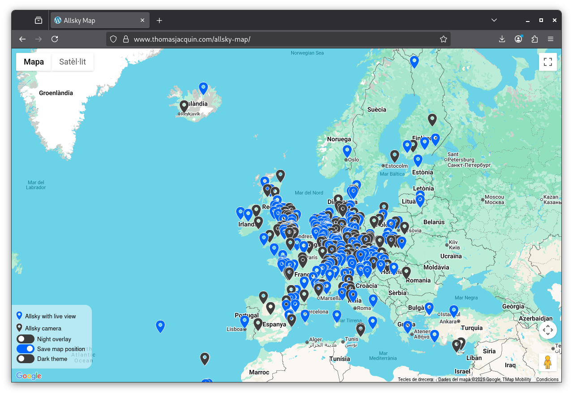The width and height of the screenshot is (573, 395).
Task: Open the browser extensions panel
Action: click(x=534, y=39)
